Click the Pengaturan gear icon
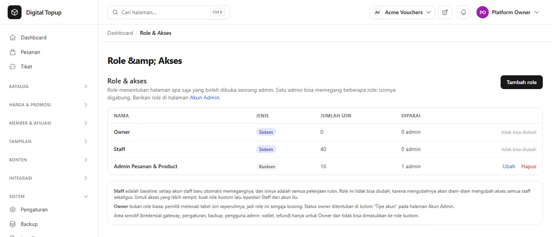552x237 pixels. pos(13,210)
